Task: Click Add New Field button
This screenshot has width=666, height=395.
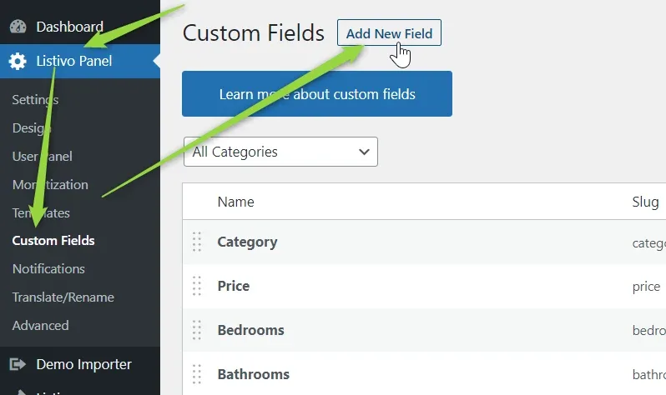Action: tap(389, 32)
